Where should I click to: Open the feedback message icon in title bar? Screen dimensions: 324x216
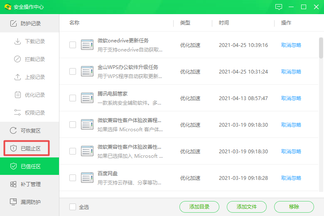click(x=279, y=7)
